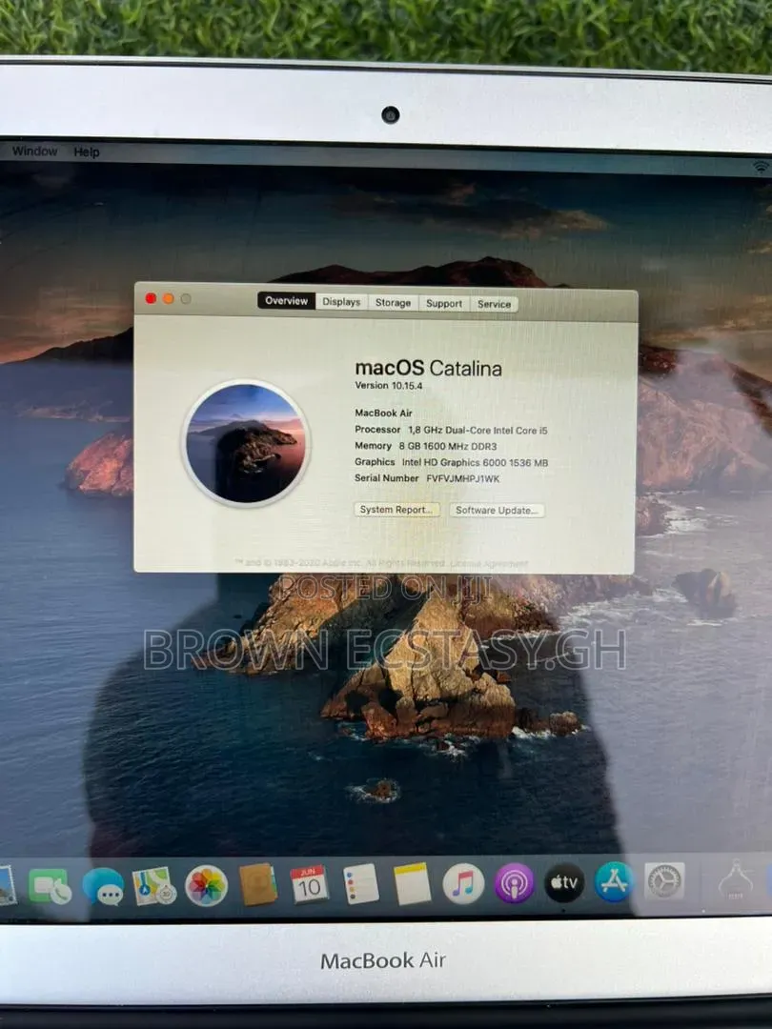Click the MacBook Air model text in window
772x1029 pixels.
(383, 413)
